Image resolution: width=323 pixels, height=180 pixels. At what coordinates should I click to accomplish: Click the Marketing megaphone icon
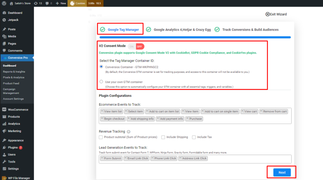click(4, 131)
